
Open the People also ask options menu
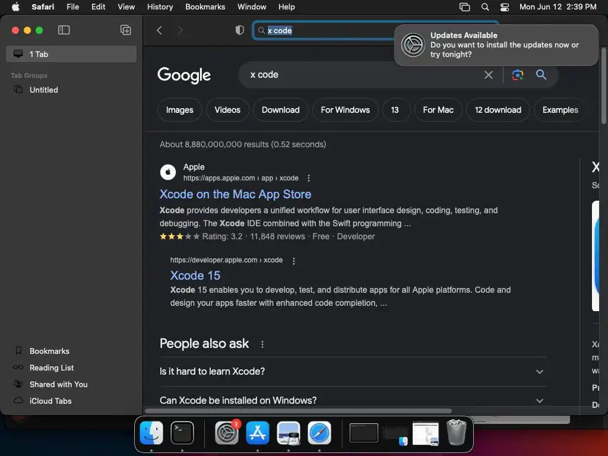coord(262,344)
